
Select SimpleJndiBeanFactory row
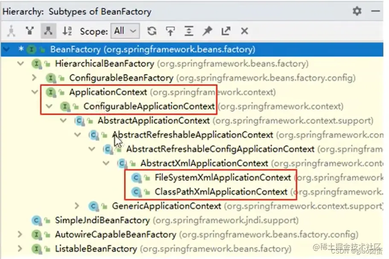click(x=192, y=220)
